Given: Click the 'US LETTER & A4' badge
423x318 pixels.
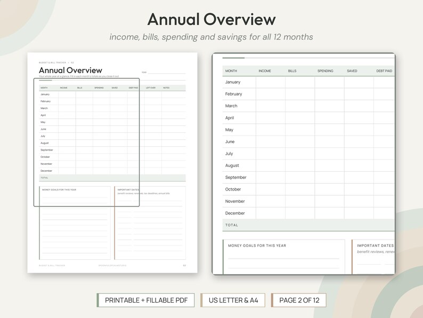Looking at the screenshot, I should (x=233, y=300).
